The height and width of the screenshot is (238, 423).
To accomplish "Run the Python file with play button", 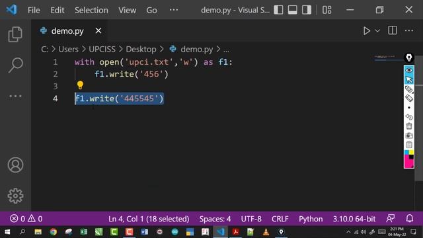I will tap(366, 31).
